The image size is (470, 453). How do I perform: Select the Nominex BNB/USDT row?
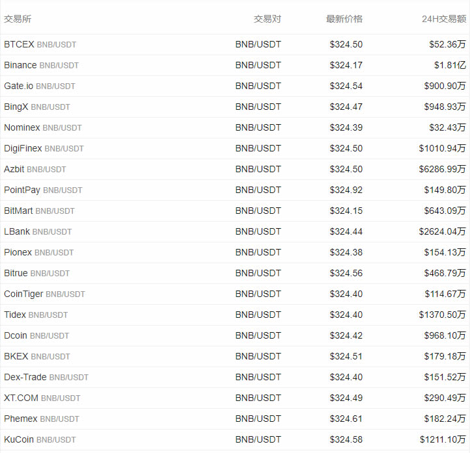click(235, 128)
